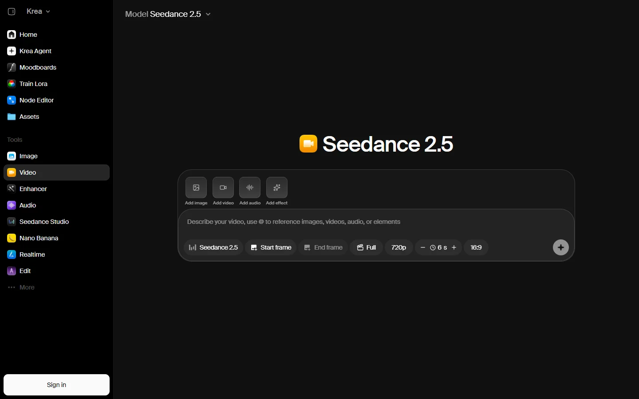
Task: Go to Home in sidebar
Action: click(56, 35)
